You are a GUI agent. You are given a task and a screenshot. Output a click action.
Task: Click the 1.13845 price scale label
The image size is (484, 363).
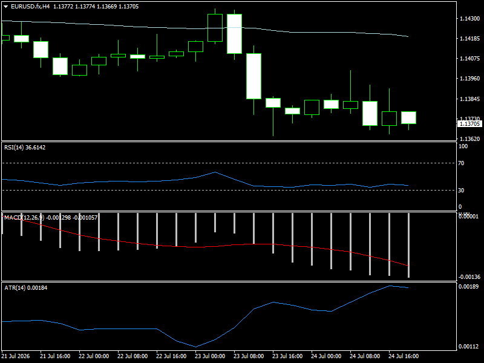[x=470, y=99]
